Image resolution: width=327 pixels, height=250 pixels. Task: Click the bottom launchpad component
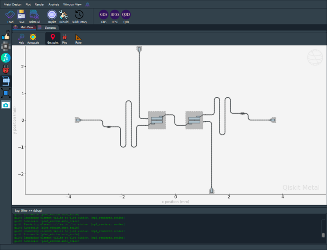click(211, 190)
